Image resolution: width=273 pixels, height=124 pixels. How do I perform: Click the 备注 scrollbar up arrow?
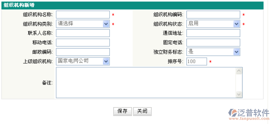(x=239, y=71)
